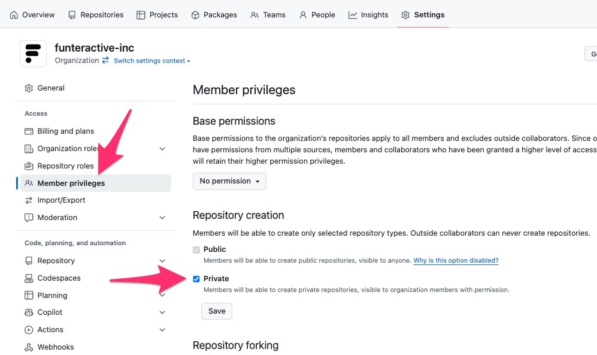The image size is (597, 355).
Task: Expand the Repository settings chevron
Action: [162, 261]
